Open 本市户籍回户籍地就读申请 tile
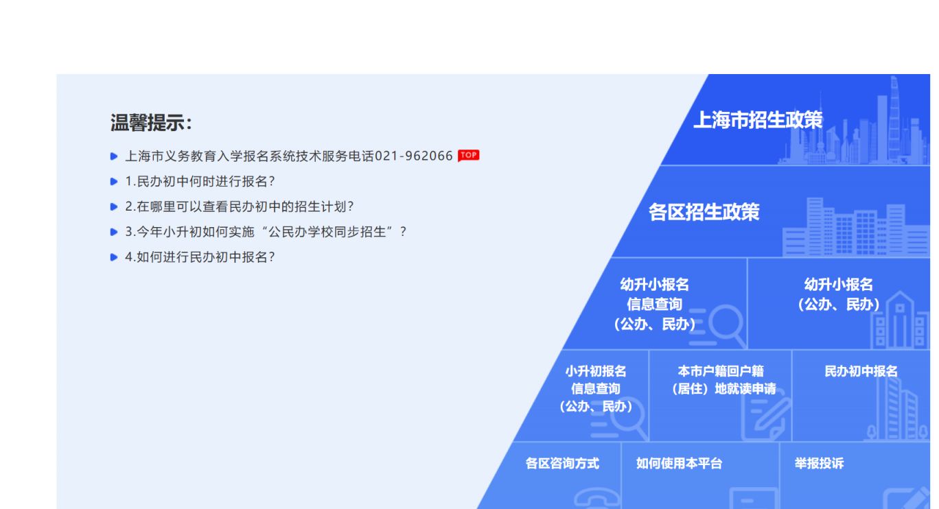Viewport: 939px width, 509px height. [x=720, y=396]
